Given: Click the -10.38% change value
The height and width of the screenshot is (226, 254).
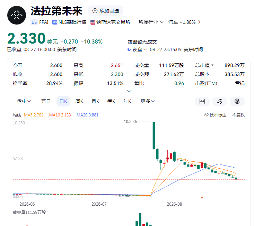Looking at the screenshot, I should point(92,41).
